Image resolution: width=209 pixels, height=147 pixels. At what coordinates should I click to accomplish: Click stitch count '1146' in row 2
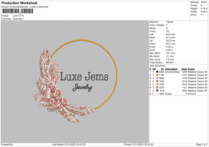click(161, 75)
